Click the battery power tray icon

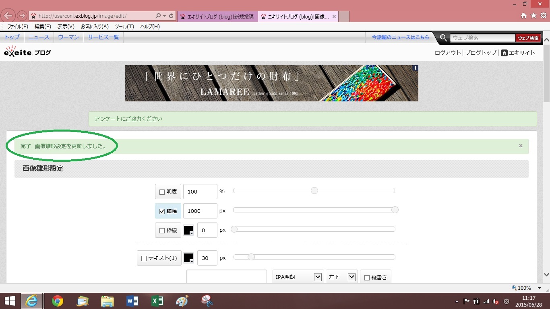(476, 301)
